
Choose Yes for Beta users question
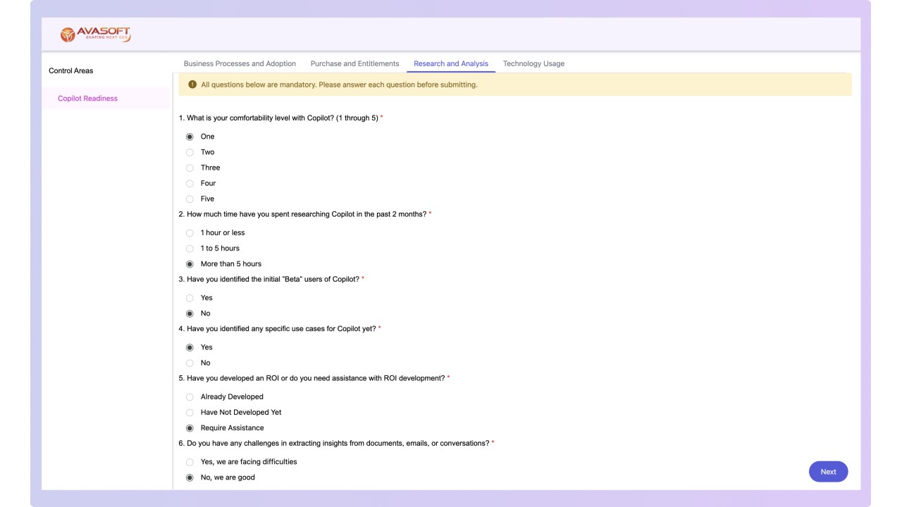point(190,298)
